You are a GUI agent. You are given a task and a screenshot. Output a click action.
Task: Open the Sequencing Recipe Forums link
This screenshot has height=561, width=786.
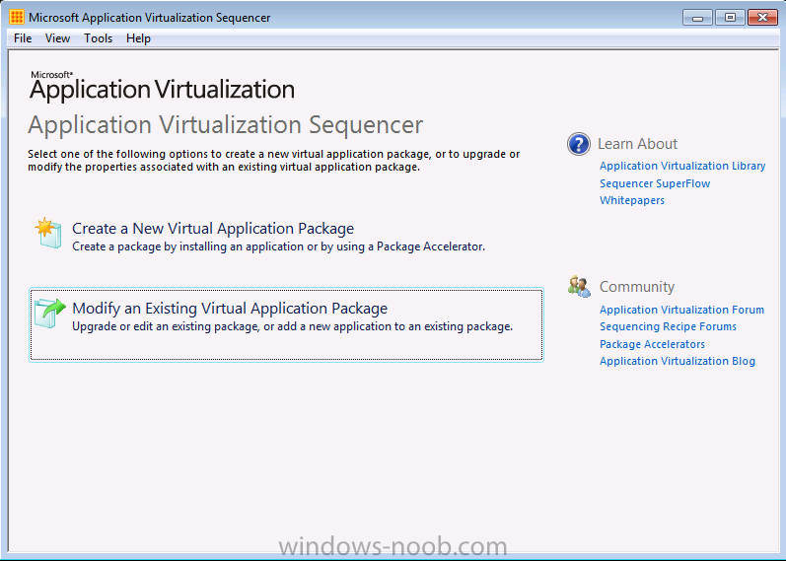point(668,326)
